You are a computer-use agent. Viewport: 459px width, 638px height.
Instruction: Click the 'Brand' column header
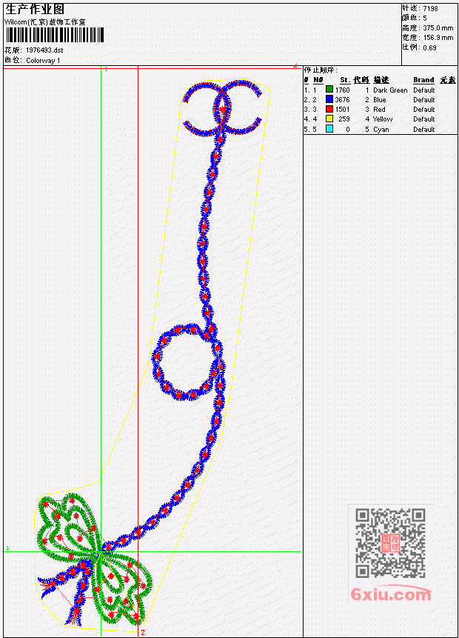[423, 80]
